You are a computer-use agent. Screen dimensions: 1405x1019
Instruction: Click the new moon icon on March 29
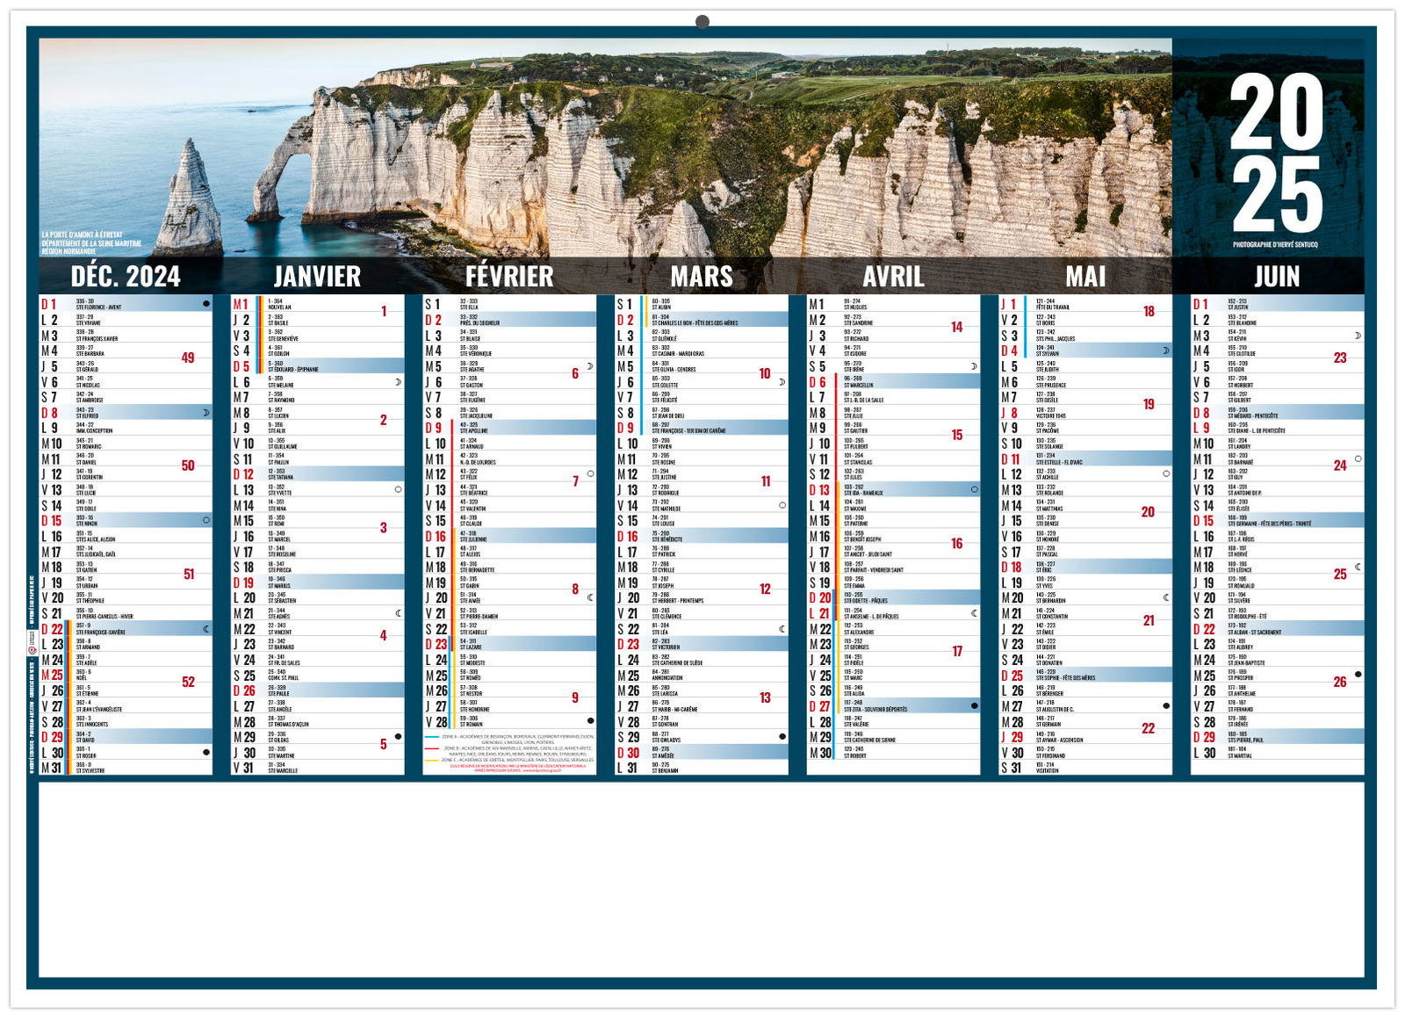click(782, 737)
